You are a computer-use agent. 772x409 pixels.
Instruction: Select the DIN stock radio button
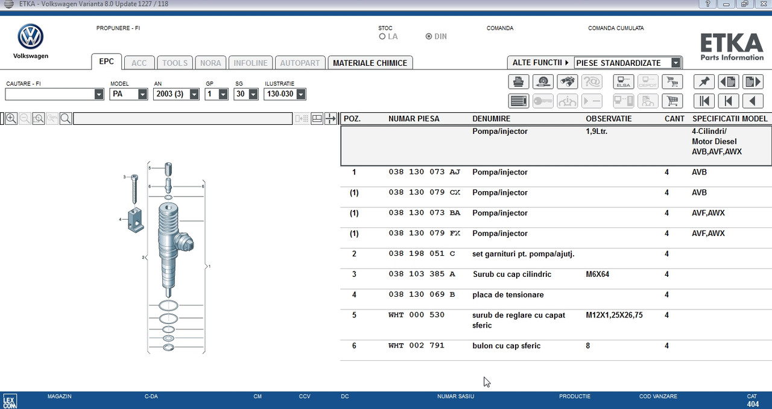point(429,36)
